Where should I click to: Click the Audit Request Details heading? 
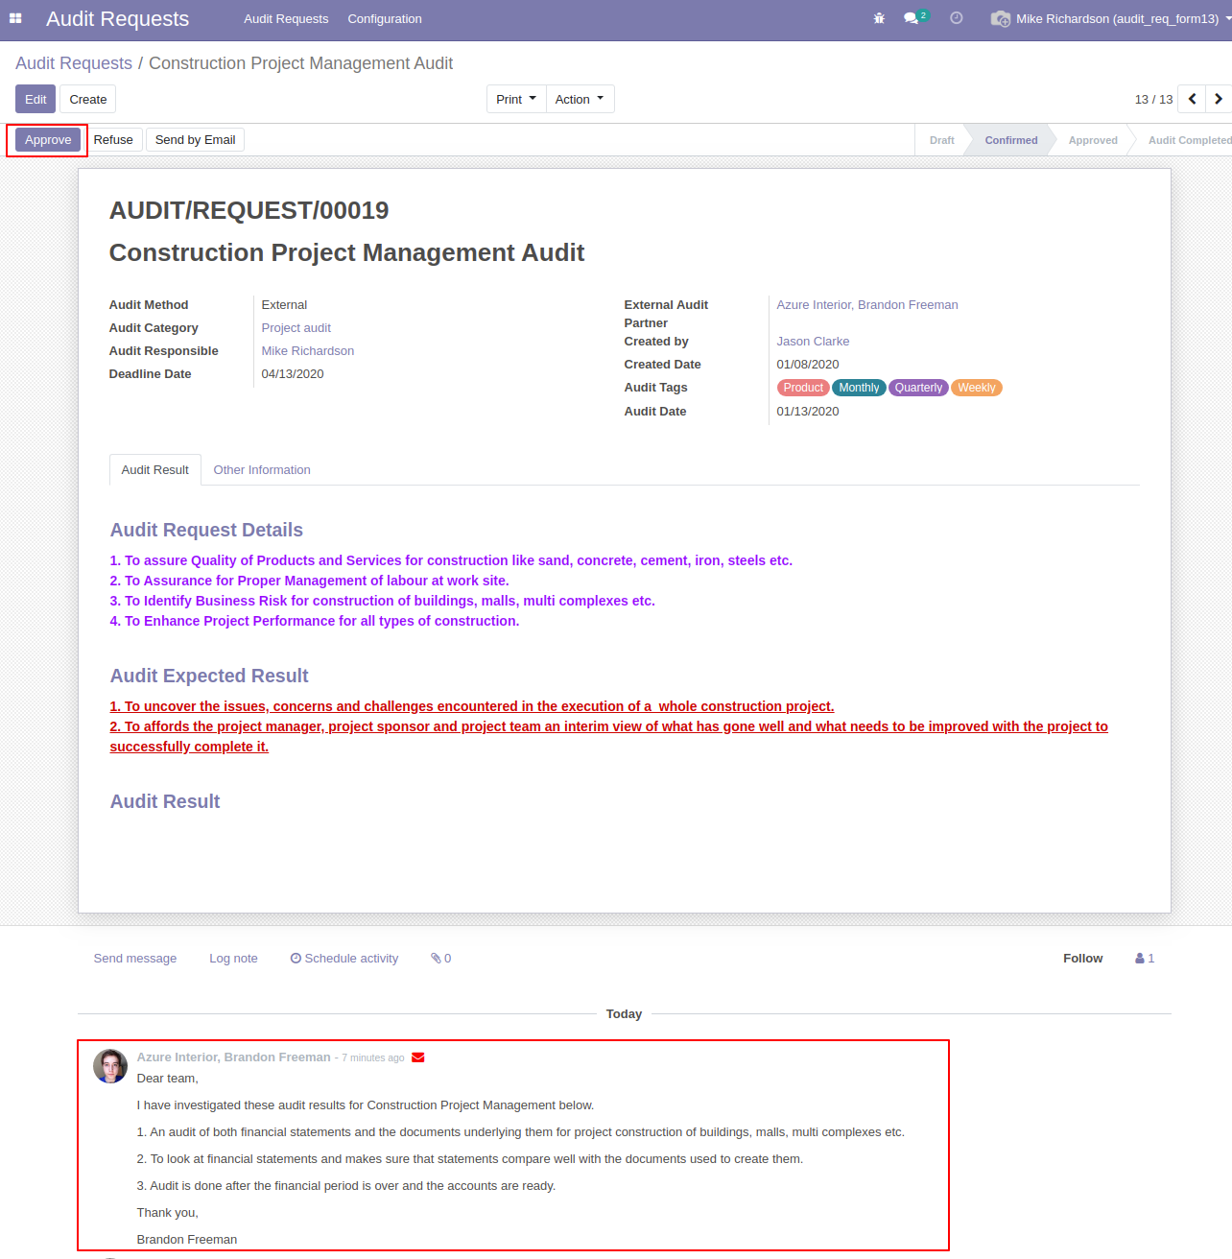pyautogui.click(x=206, y=530)
